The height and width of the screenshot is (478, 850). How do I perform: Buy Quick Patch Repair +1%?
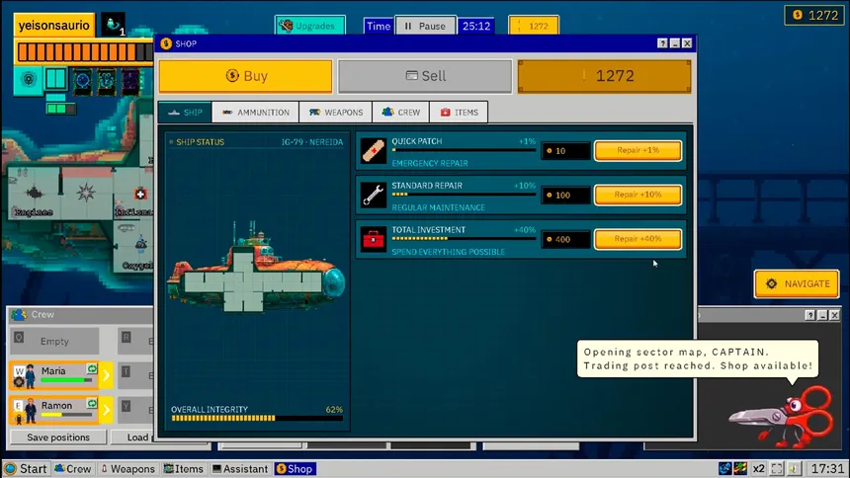pyautogui.click(x=638, y=151)
